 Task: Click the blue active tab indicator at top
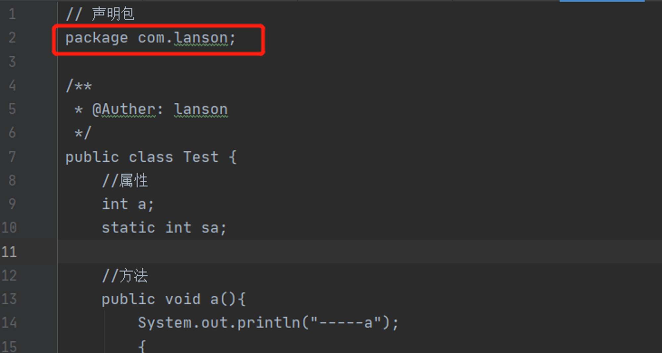[x=602, y=1]
